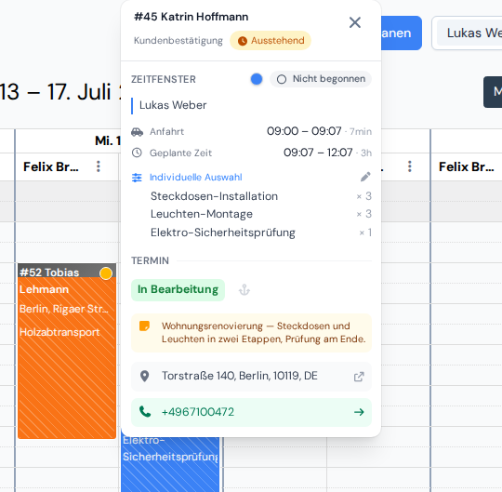The image size is (502, 492).
Task: Click the external link icon beside address
Action: coord(359,377)
